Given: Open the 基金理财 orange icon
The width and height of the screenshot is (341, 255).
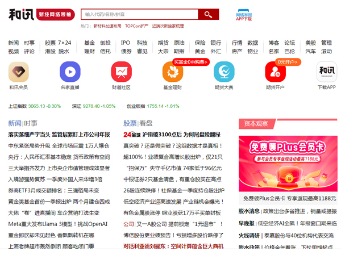Looking at the screenshot, I should tap(173, 72).
